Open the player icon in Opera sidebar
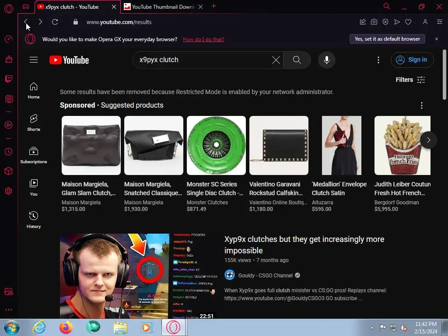 point(9,125)
